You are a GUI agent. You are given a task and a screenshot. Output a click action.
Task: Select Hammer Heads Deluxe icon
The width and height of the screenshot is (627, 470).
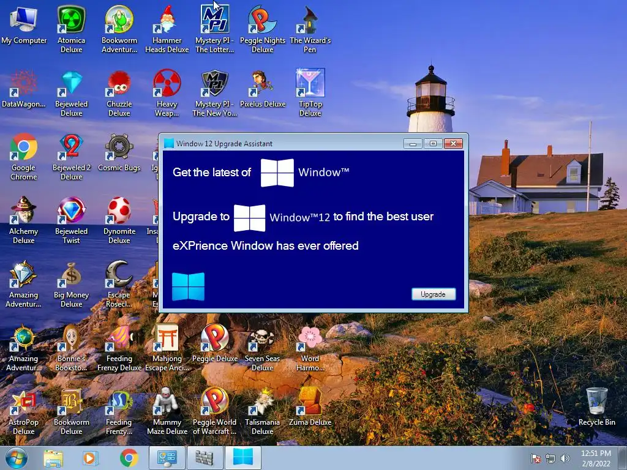tap(167, 29)
